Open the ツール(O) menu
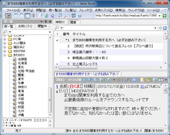Viewport: 170px width, 135px height. tap(153, 10)
